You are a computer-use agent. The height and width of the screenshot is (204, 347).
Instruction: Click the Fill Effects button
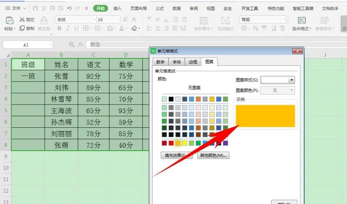tap(176, 155)
